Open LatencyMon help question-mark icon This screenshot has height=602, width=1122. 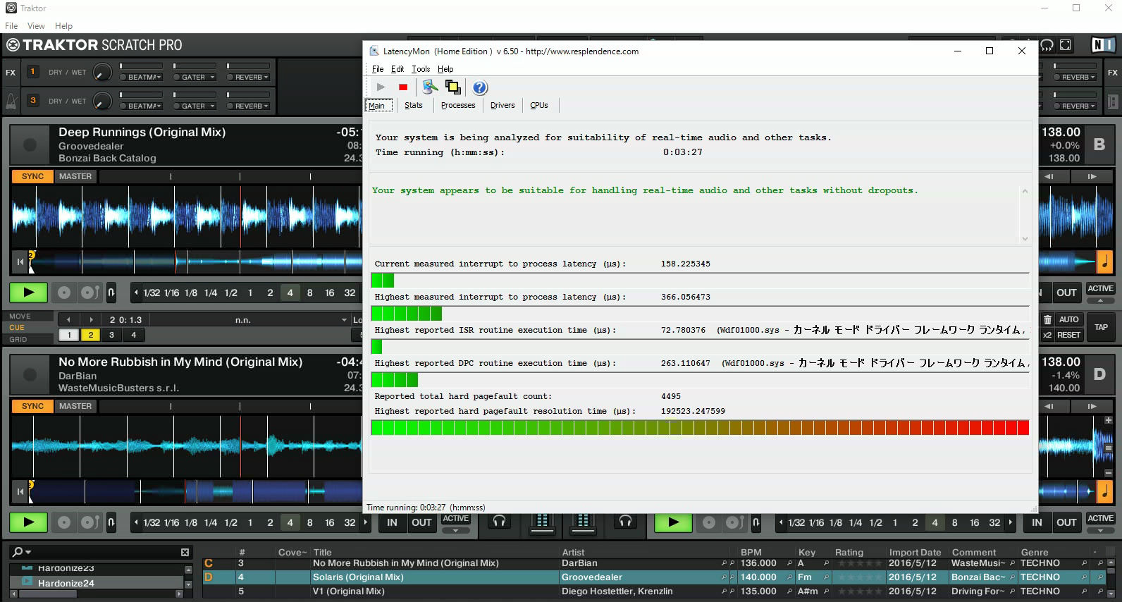[480, 87]
